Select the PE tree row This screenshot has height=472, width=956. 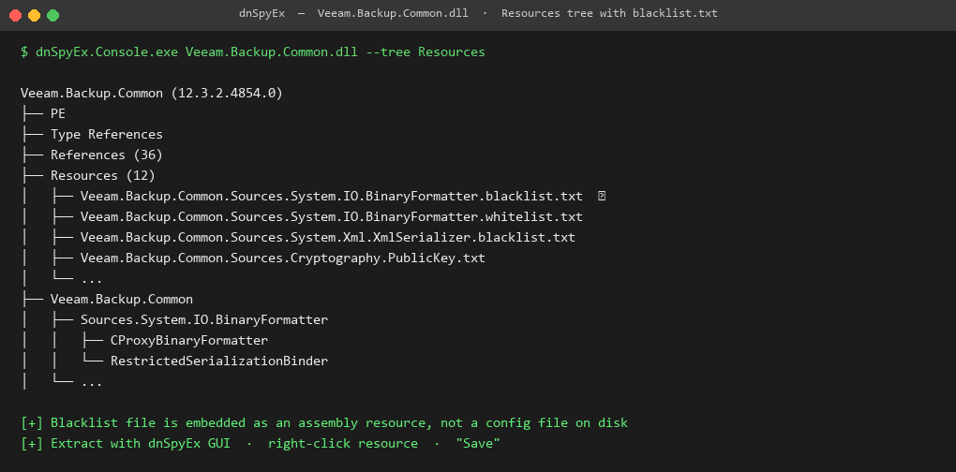click(x=58, y=114)
